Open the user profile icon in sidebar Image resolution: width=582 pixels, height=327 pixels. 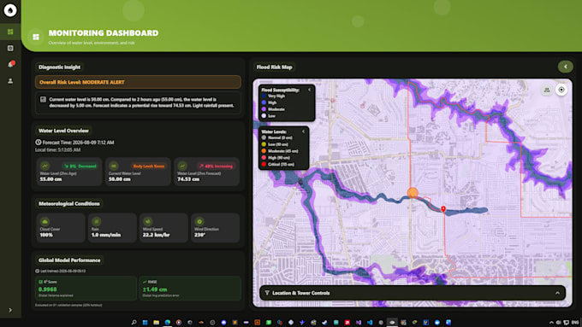click(x=10, y=81)
